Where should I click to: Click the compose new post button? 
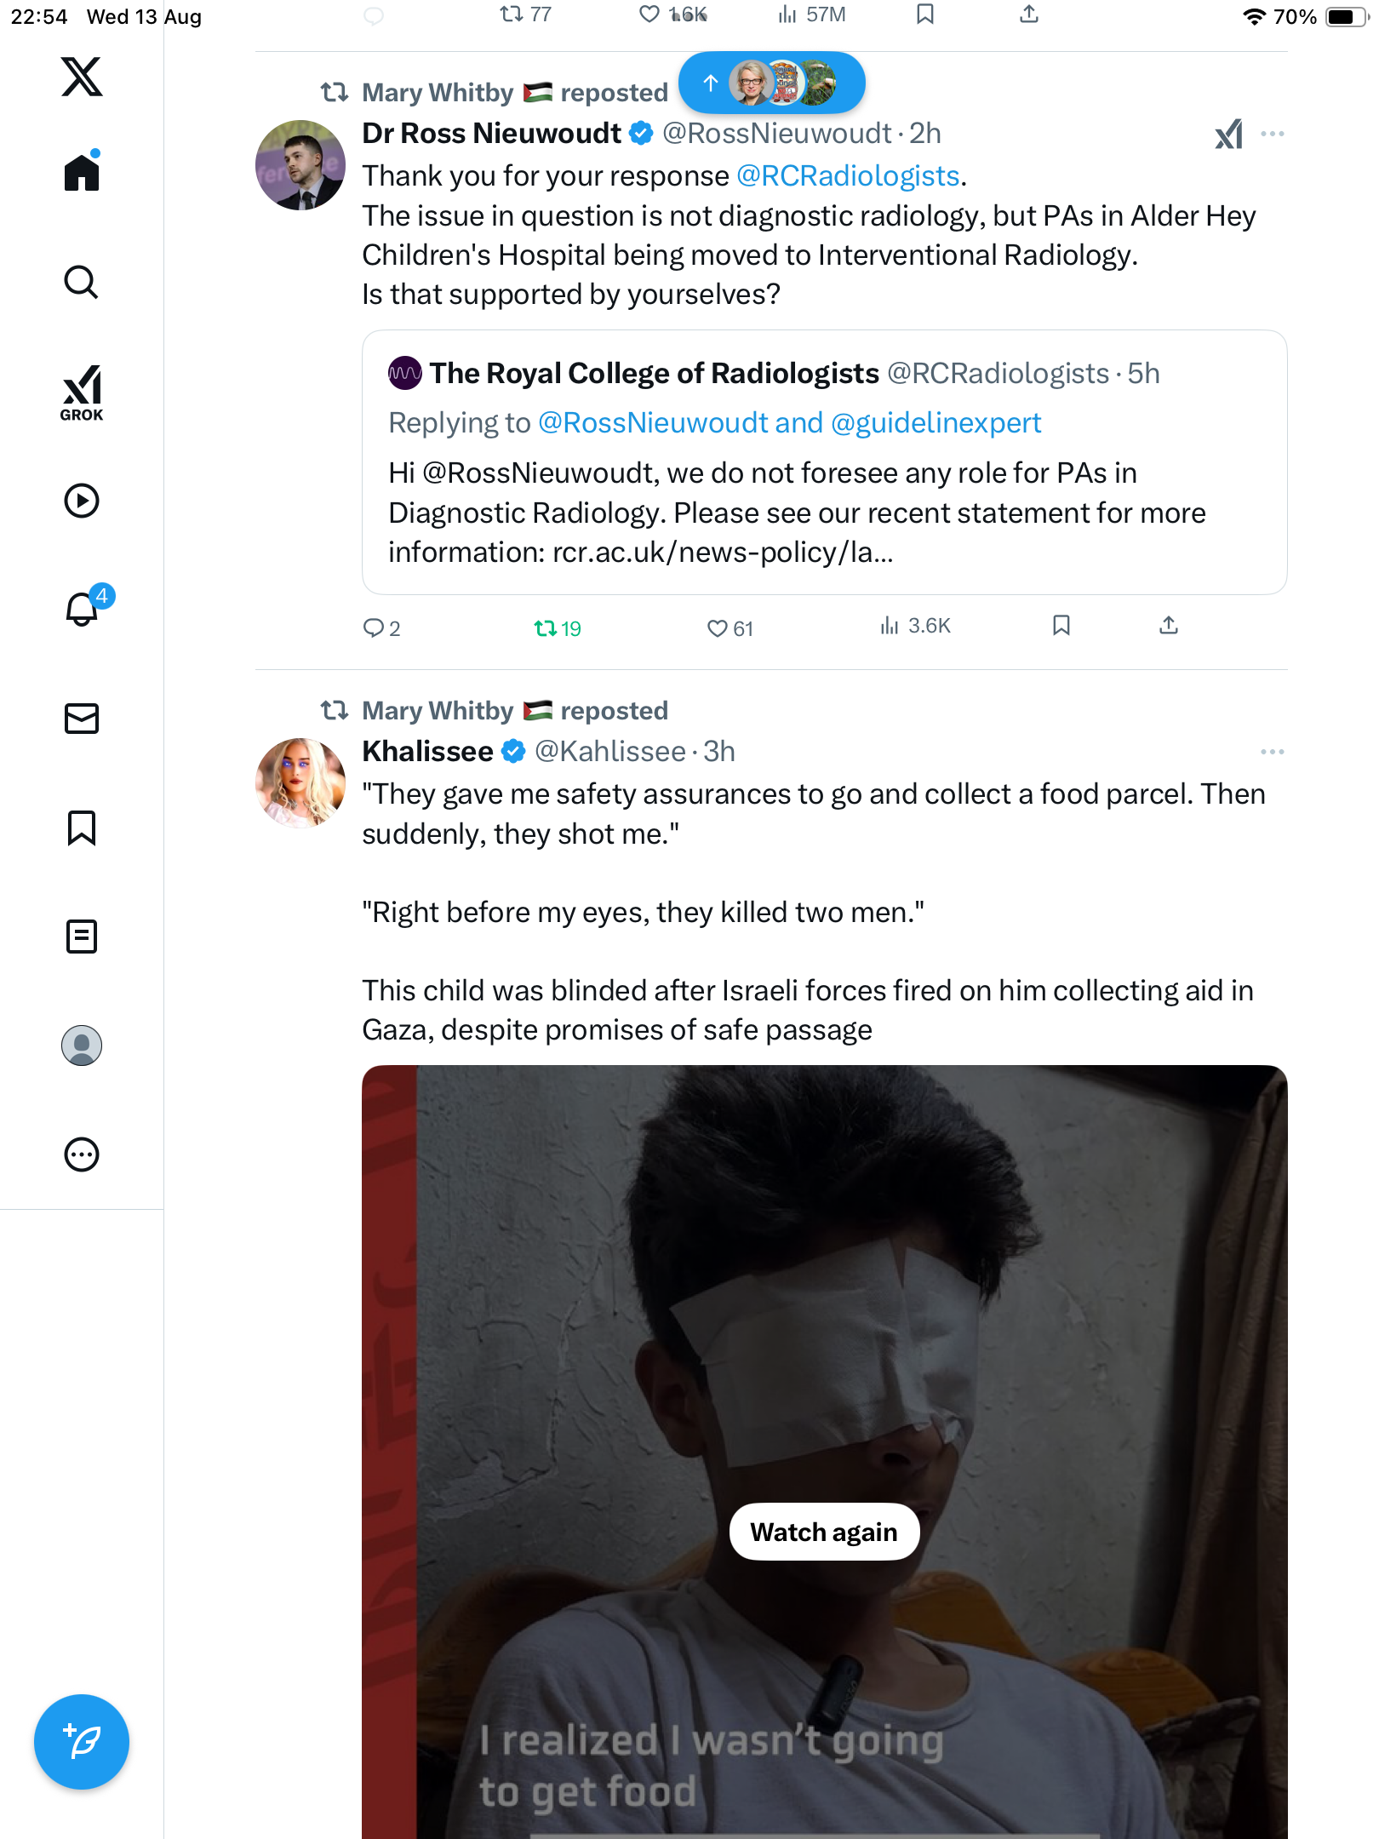82,1742
